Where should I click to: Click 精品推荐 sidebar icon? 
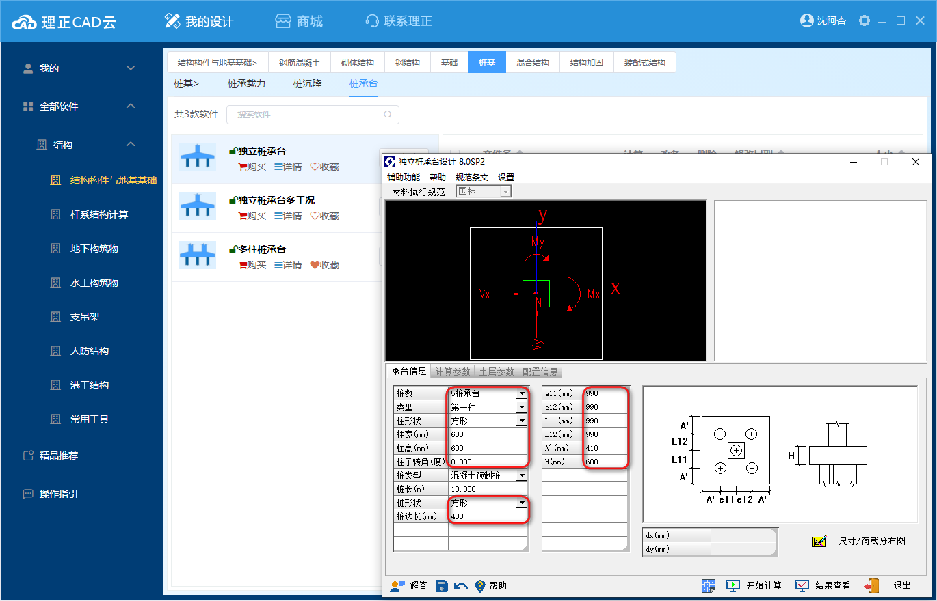click(x=28, y=456)
